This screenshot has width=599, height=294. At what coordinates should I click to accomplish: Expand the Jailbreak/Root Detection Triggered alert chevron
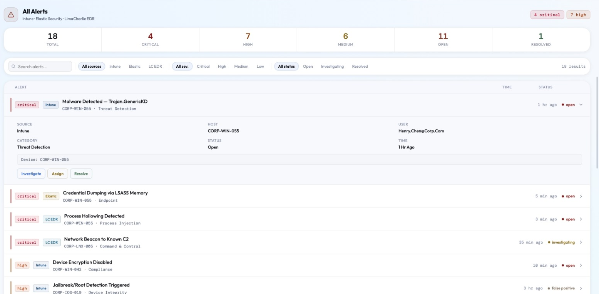[x=581, y=288]
